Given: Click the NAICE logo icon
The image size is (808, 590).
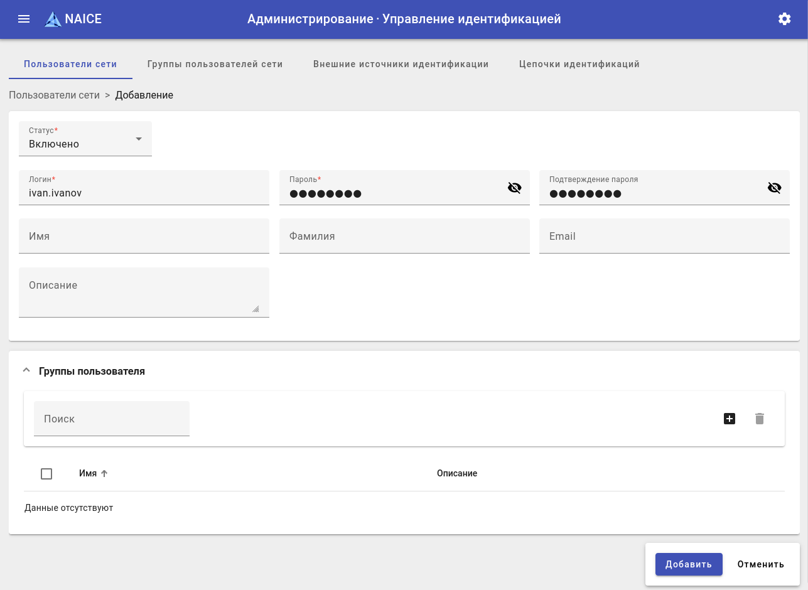Looking at the screenshot, I should click(x=53, y=19).
